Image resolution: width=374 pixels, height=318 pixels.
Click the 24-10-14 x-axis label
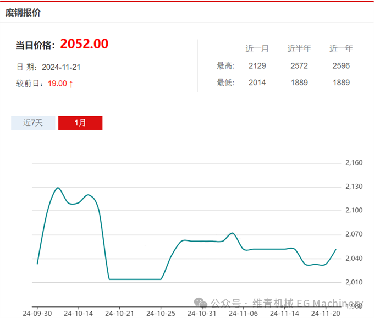79,314
